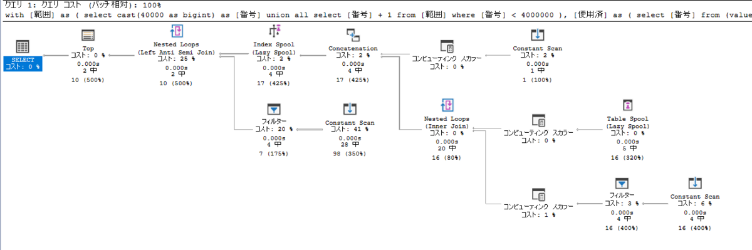This screenshot has width=752, height=250.
Task: Click the '16 (80%)' row estimate
Action: (447, 159)
